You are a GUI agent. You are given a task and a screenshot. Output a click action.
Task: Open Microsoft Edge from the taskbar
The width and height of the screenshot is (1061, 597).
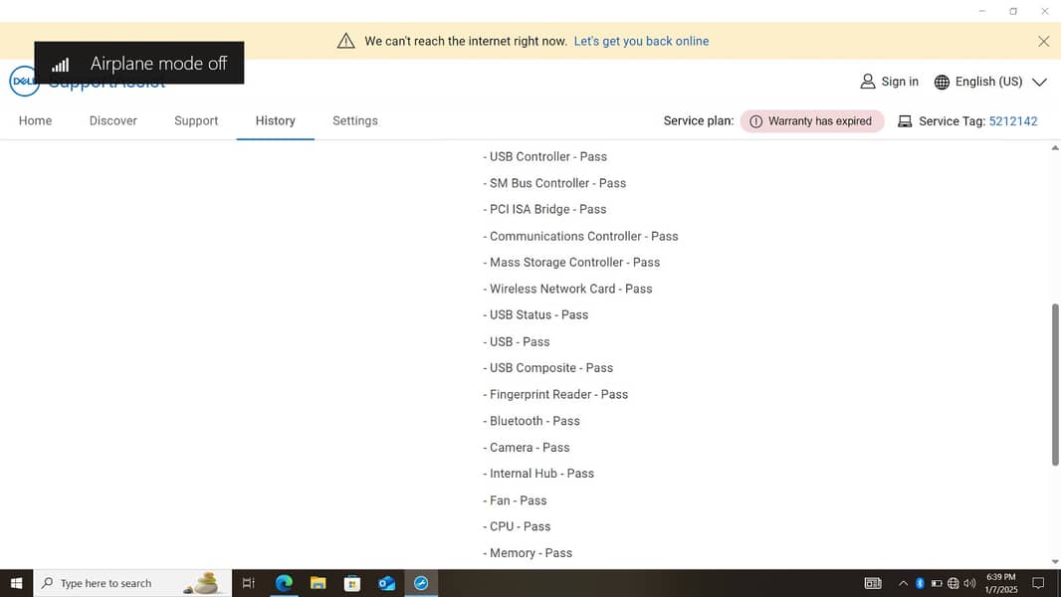pyautogui.click(x=284, y=583)
